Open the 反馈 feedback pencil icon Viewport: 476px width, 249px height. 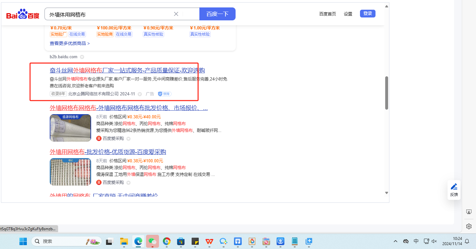454,187
